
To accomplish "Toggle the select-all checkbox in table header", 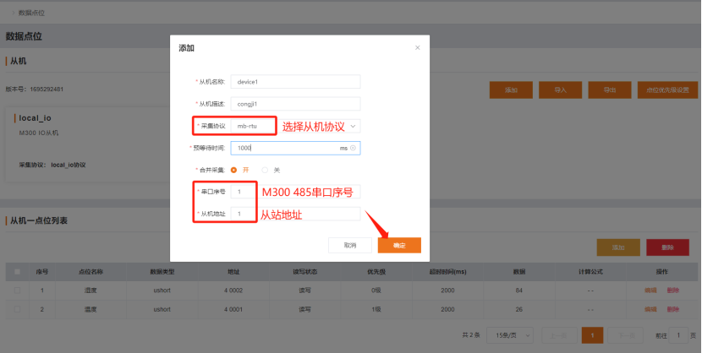I will click(16, 272).
